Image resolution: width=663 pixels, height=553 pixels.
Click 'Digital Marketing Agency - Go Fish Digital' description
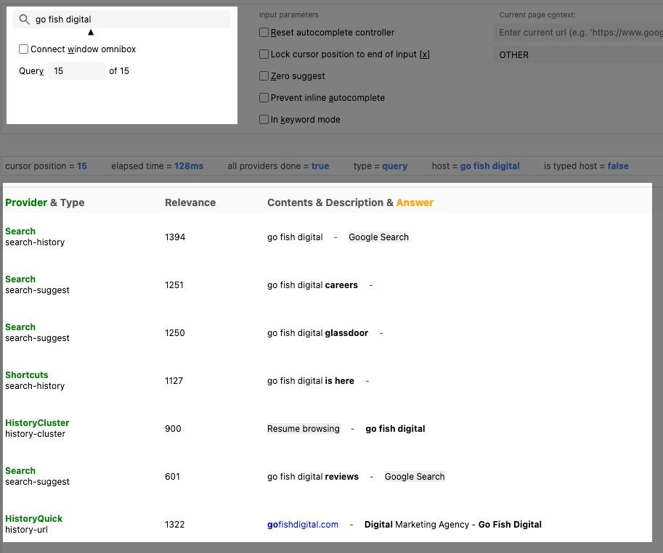tap(453, 525)
